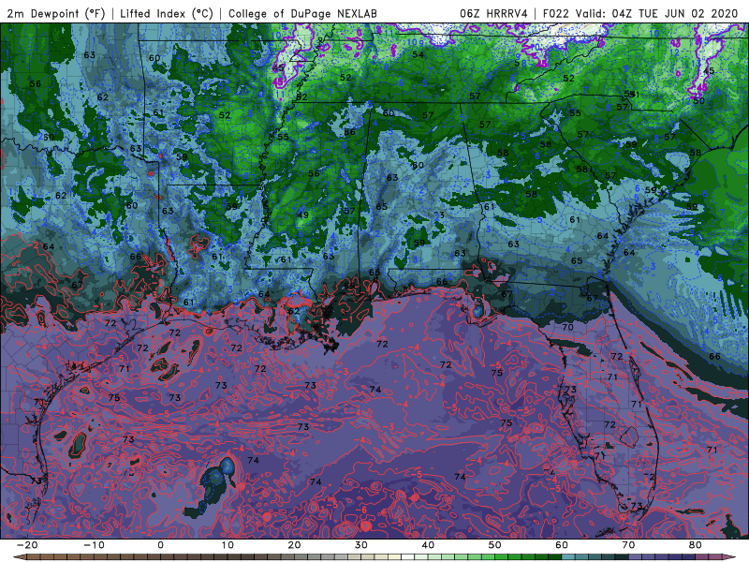Click the '70' label on the color scale
The image size is (749, 562).
tap(628, 545)
